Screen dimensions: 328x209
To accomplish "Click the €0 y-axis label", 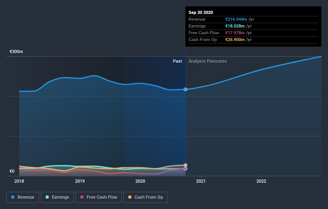I will pyautogui.click(x=12, y=171).
